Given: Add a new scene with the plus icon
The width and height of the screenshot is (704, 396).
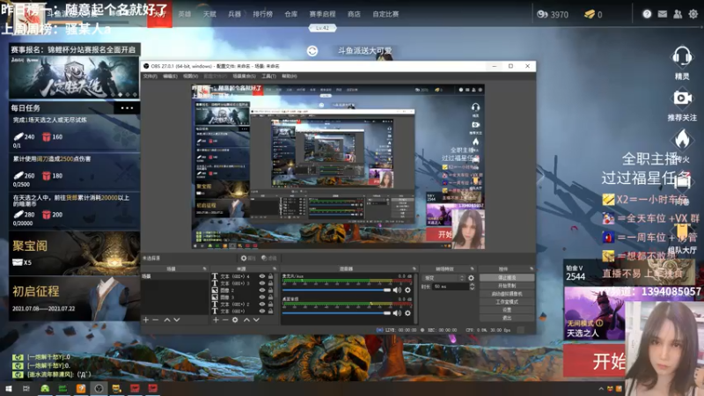Looking at the screenshot, I should pos(145,319).
